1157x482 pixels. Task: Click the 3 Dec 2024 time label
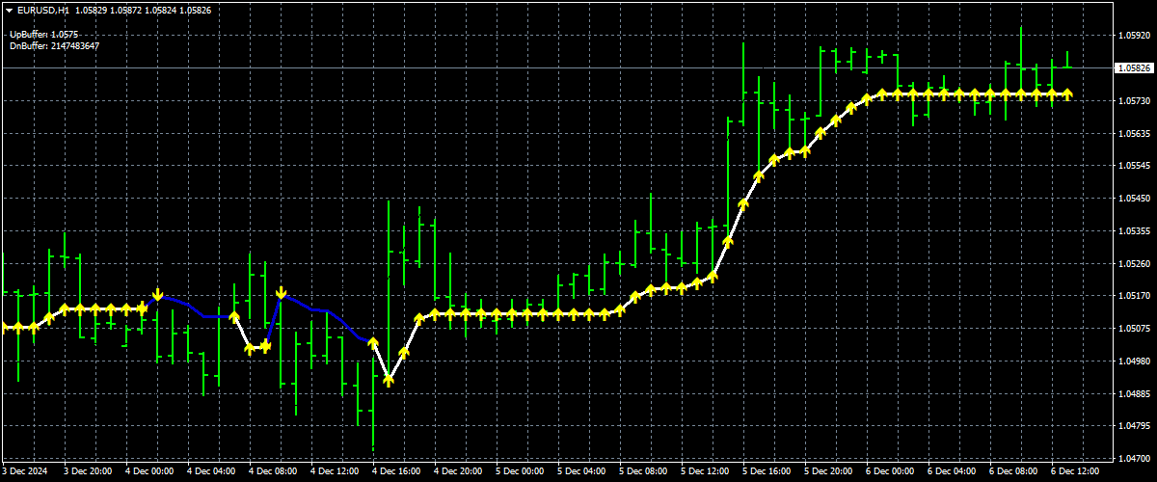tap(24, 472)
